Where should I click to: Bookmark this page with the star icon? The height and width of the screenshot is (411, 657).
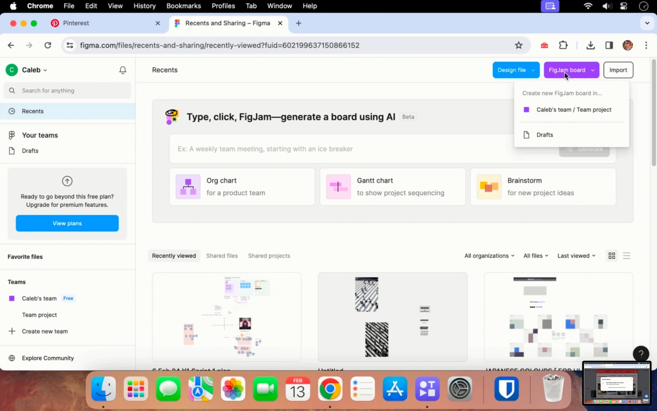pyautogui.click(x=519, y=45)
